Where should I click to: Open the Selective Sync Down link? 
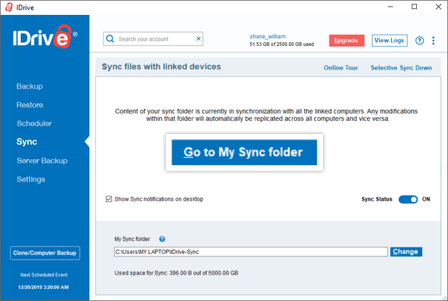401,67
